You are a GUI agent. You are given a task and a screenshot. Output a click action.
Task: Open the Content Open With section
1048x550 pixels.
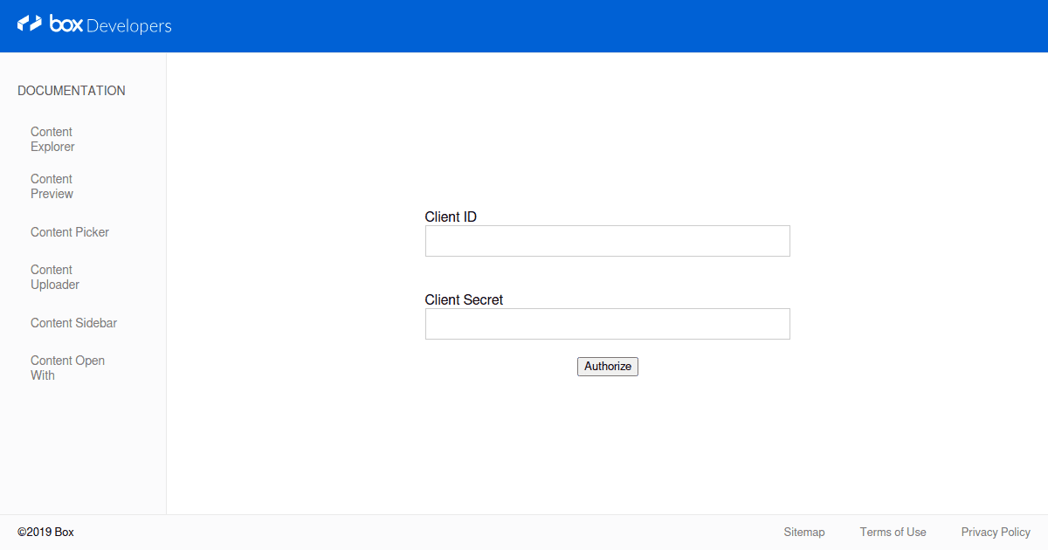pos(67,368)
